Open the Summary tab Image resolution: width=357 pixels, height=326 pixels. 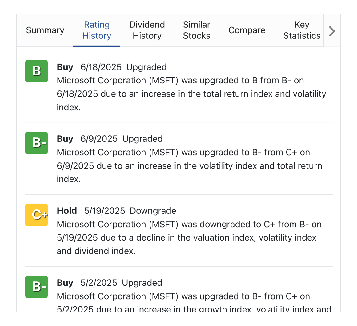pyautogui.click(x=45, y=30)
